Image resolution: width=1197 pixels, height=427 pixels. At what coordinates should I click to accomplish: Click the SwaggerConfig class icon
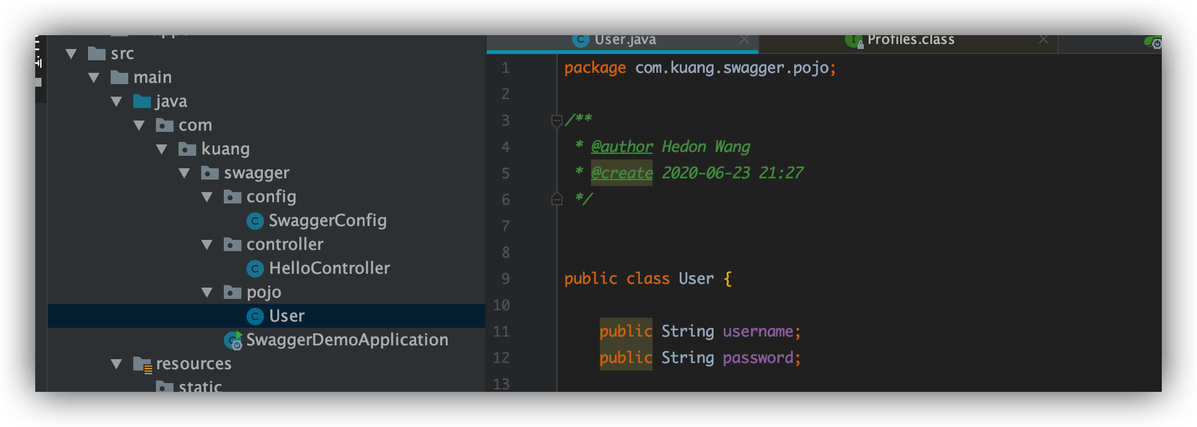[x=255, y=221]
